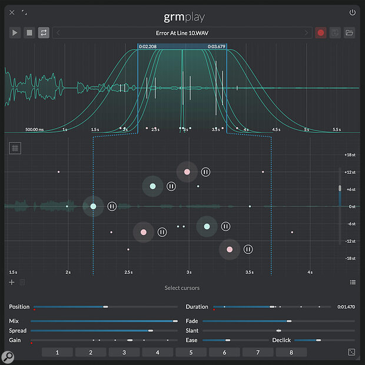Click the Fade slider handle
This screenshot has height=365, width=365.
pyautogui.click(x=289, y=322)
